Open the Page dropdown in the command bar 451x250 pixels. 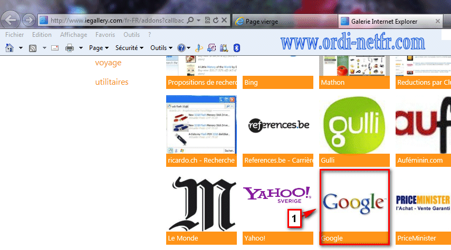[99, 48]
